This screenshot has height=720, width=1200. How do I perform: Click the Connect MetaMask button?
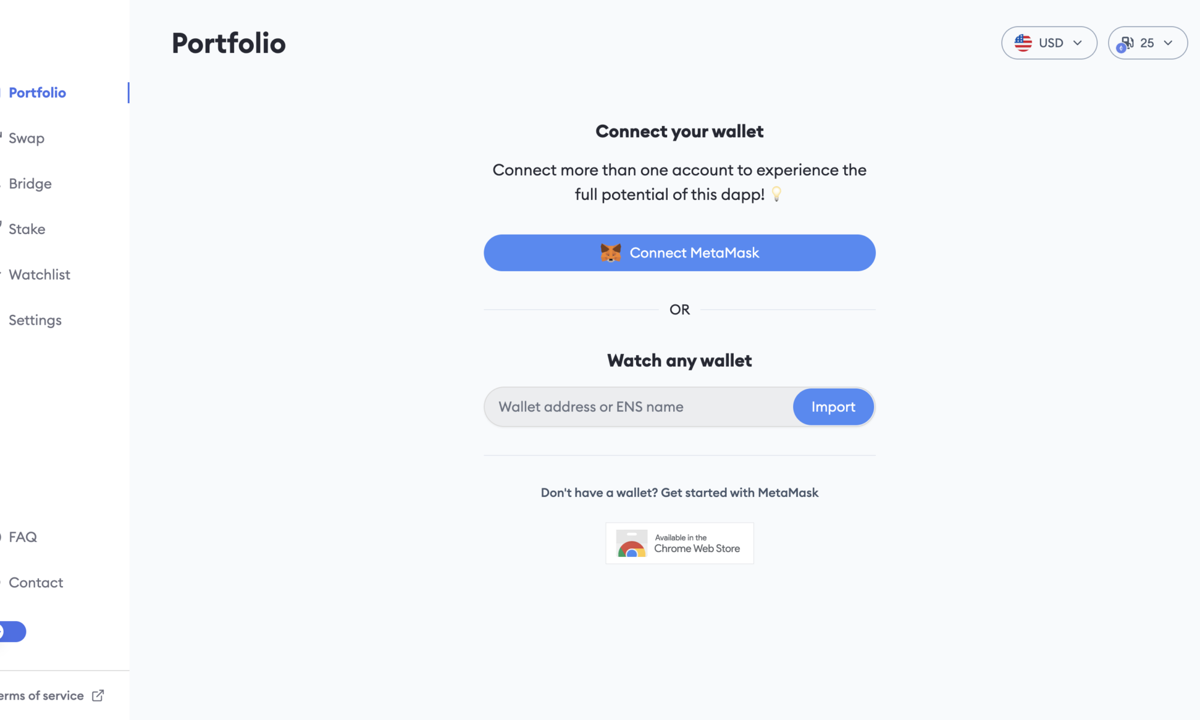pyautogui.click(x=679, y=253)
